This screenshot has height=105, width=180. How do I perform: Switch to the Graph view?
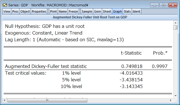point(117,11)
